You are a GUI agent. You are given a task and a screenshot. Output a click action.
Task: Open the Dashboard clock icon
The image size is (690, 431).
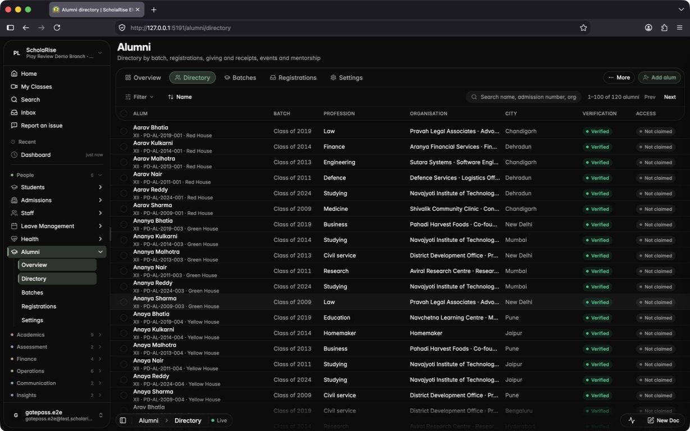[15, 155]
